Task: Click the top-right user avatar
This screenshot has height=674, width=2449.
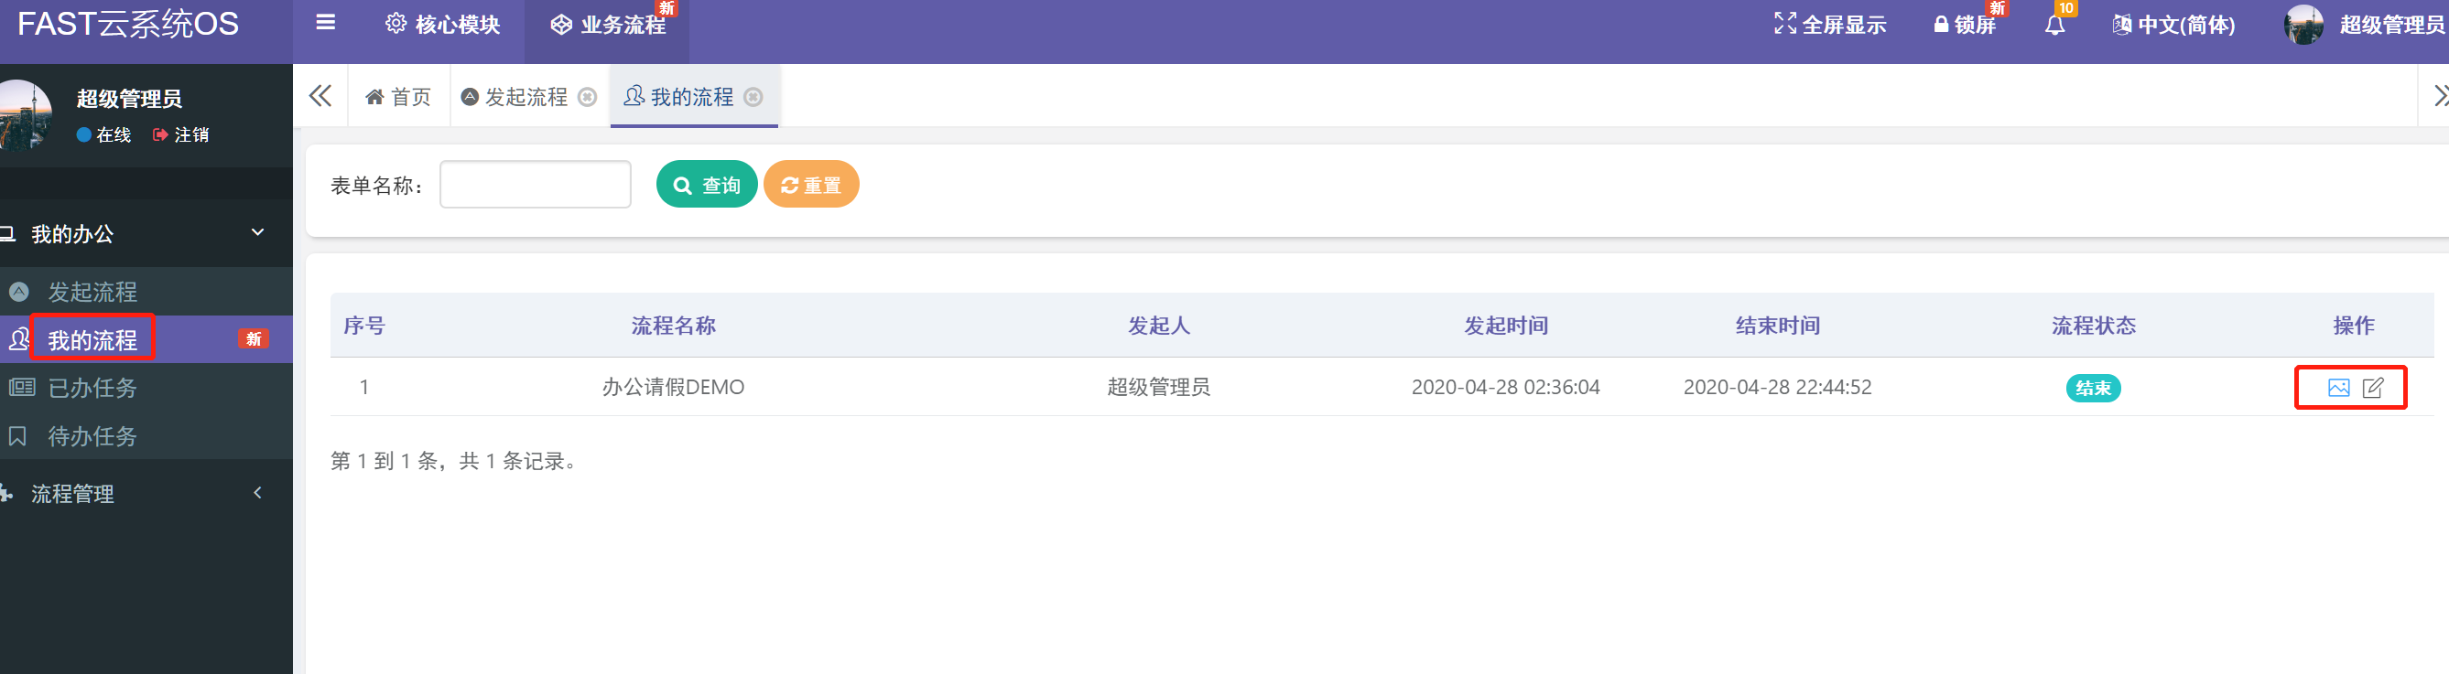Action: 2303,25
